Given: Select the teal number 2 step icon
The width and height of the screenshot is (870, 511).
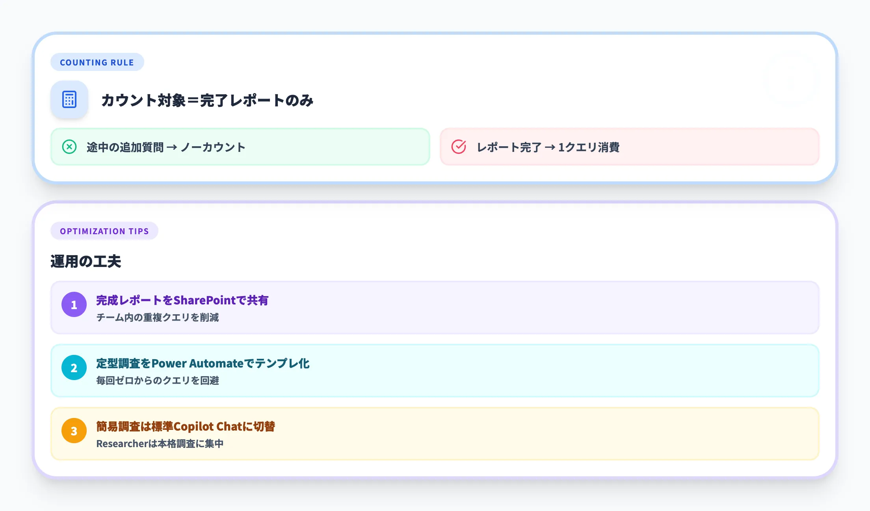Looking at the screenshot, I should click(x=74, y=367).
